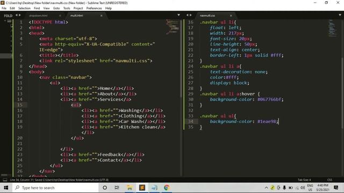Viewport: 344px width, 193px height.
Task: Click the microphone tray icon
Action: (284, 188)
